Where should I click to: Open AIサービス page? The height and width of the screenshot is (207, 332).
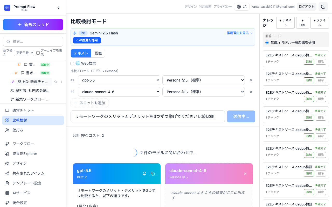33,193
